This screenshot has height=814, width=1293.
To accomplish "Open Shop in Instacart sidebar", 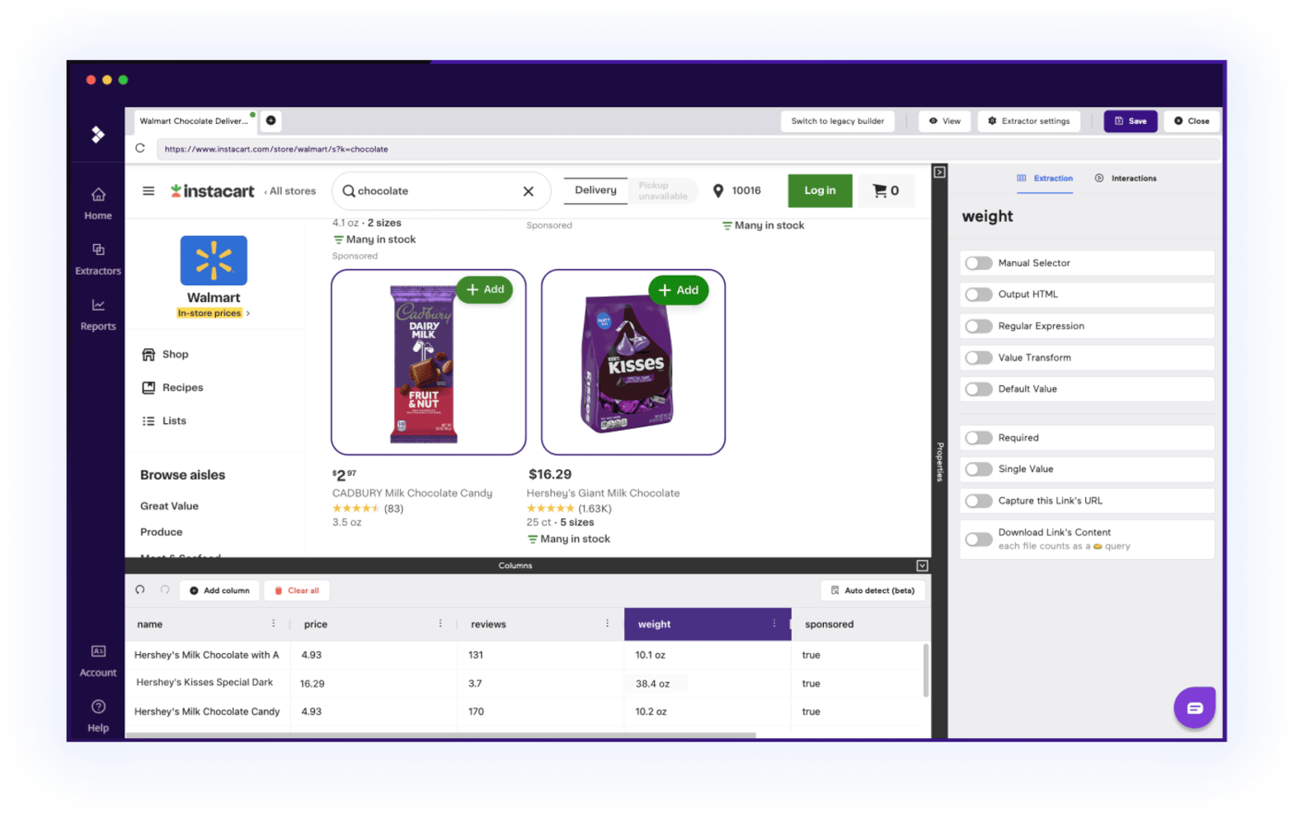I will click(x=165, y=355).
